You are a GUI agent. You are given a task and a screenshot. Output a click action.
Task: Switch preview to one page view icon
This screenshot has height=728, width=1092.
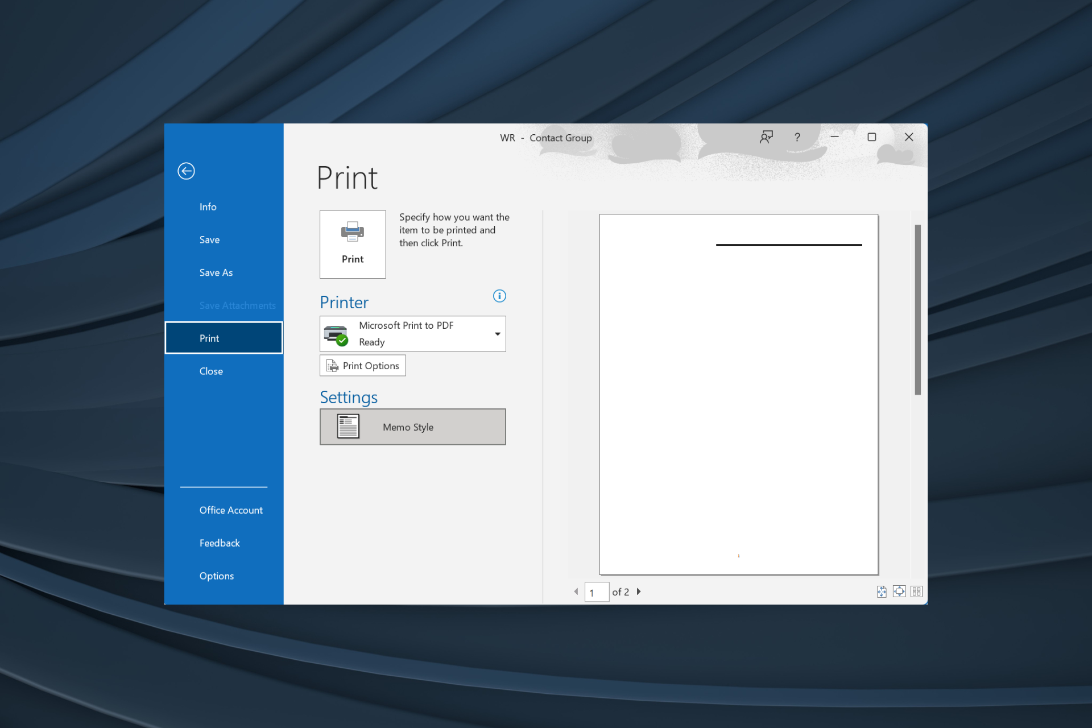[899, 591]
